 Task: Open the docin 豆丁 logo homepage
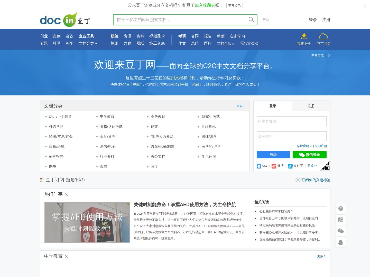click(65, 20)
